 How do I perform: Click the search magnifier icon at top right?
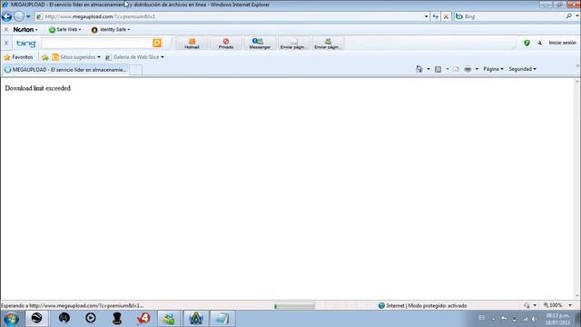coord(569,16)
